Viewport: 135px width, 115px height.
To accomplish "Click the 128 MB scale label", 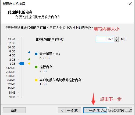I will (11, 76).
